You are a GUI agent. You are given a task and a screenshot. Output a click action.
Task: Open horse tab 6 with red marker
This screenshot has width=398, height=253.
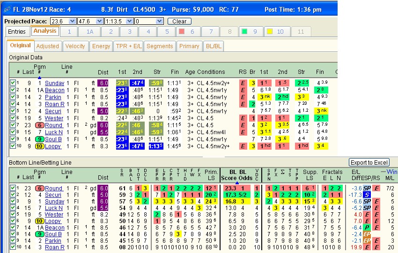(x=188, y=32)
